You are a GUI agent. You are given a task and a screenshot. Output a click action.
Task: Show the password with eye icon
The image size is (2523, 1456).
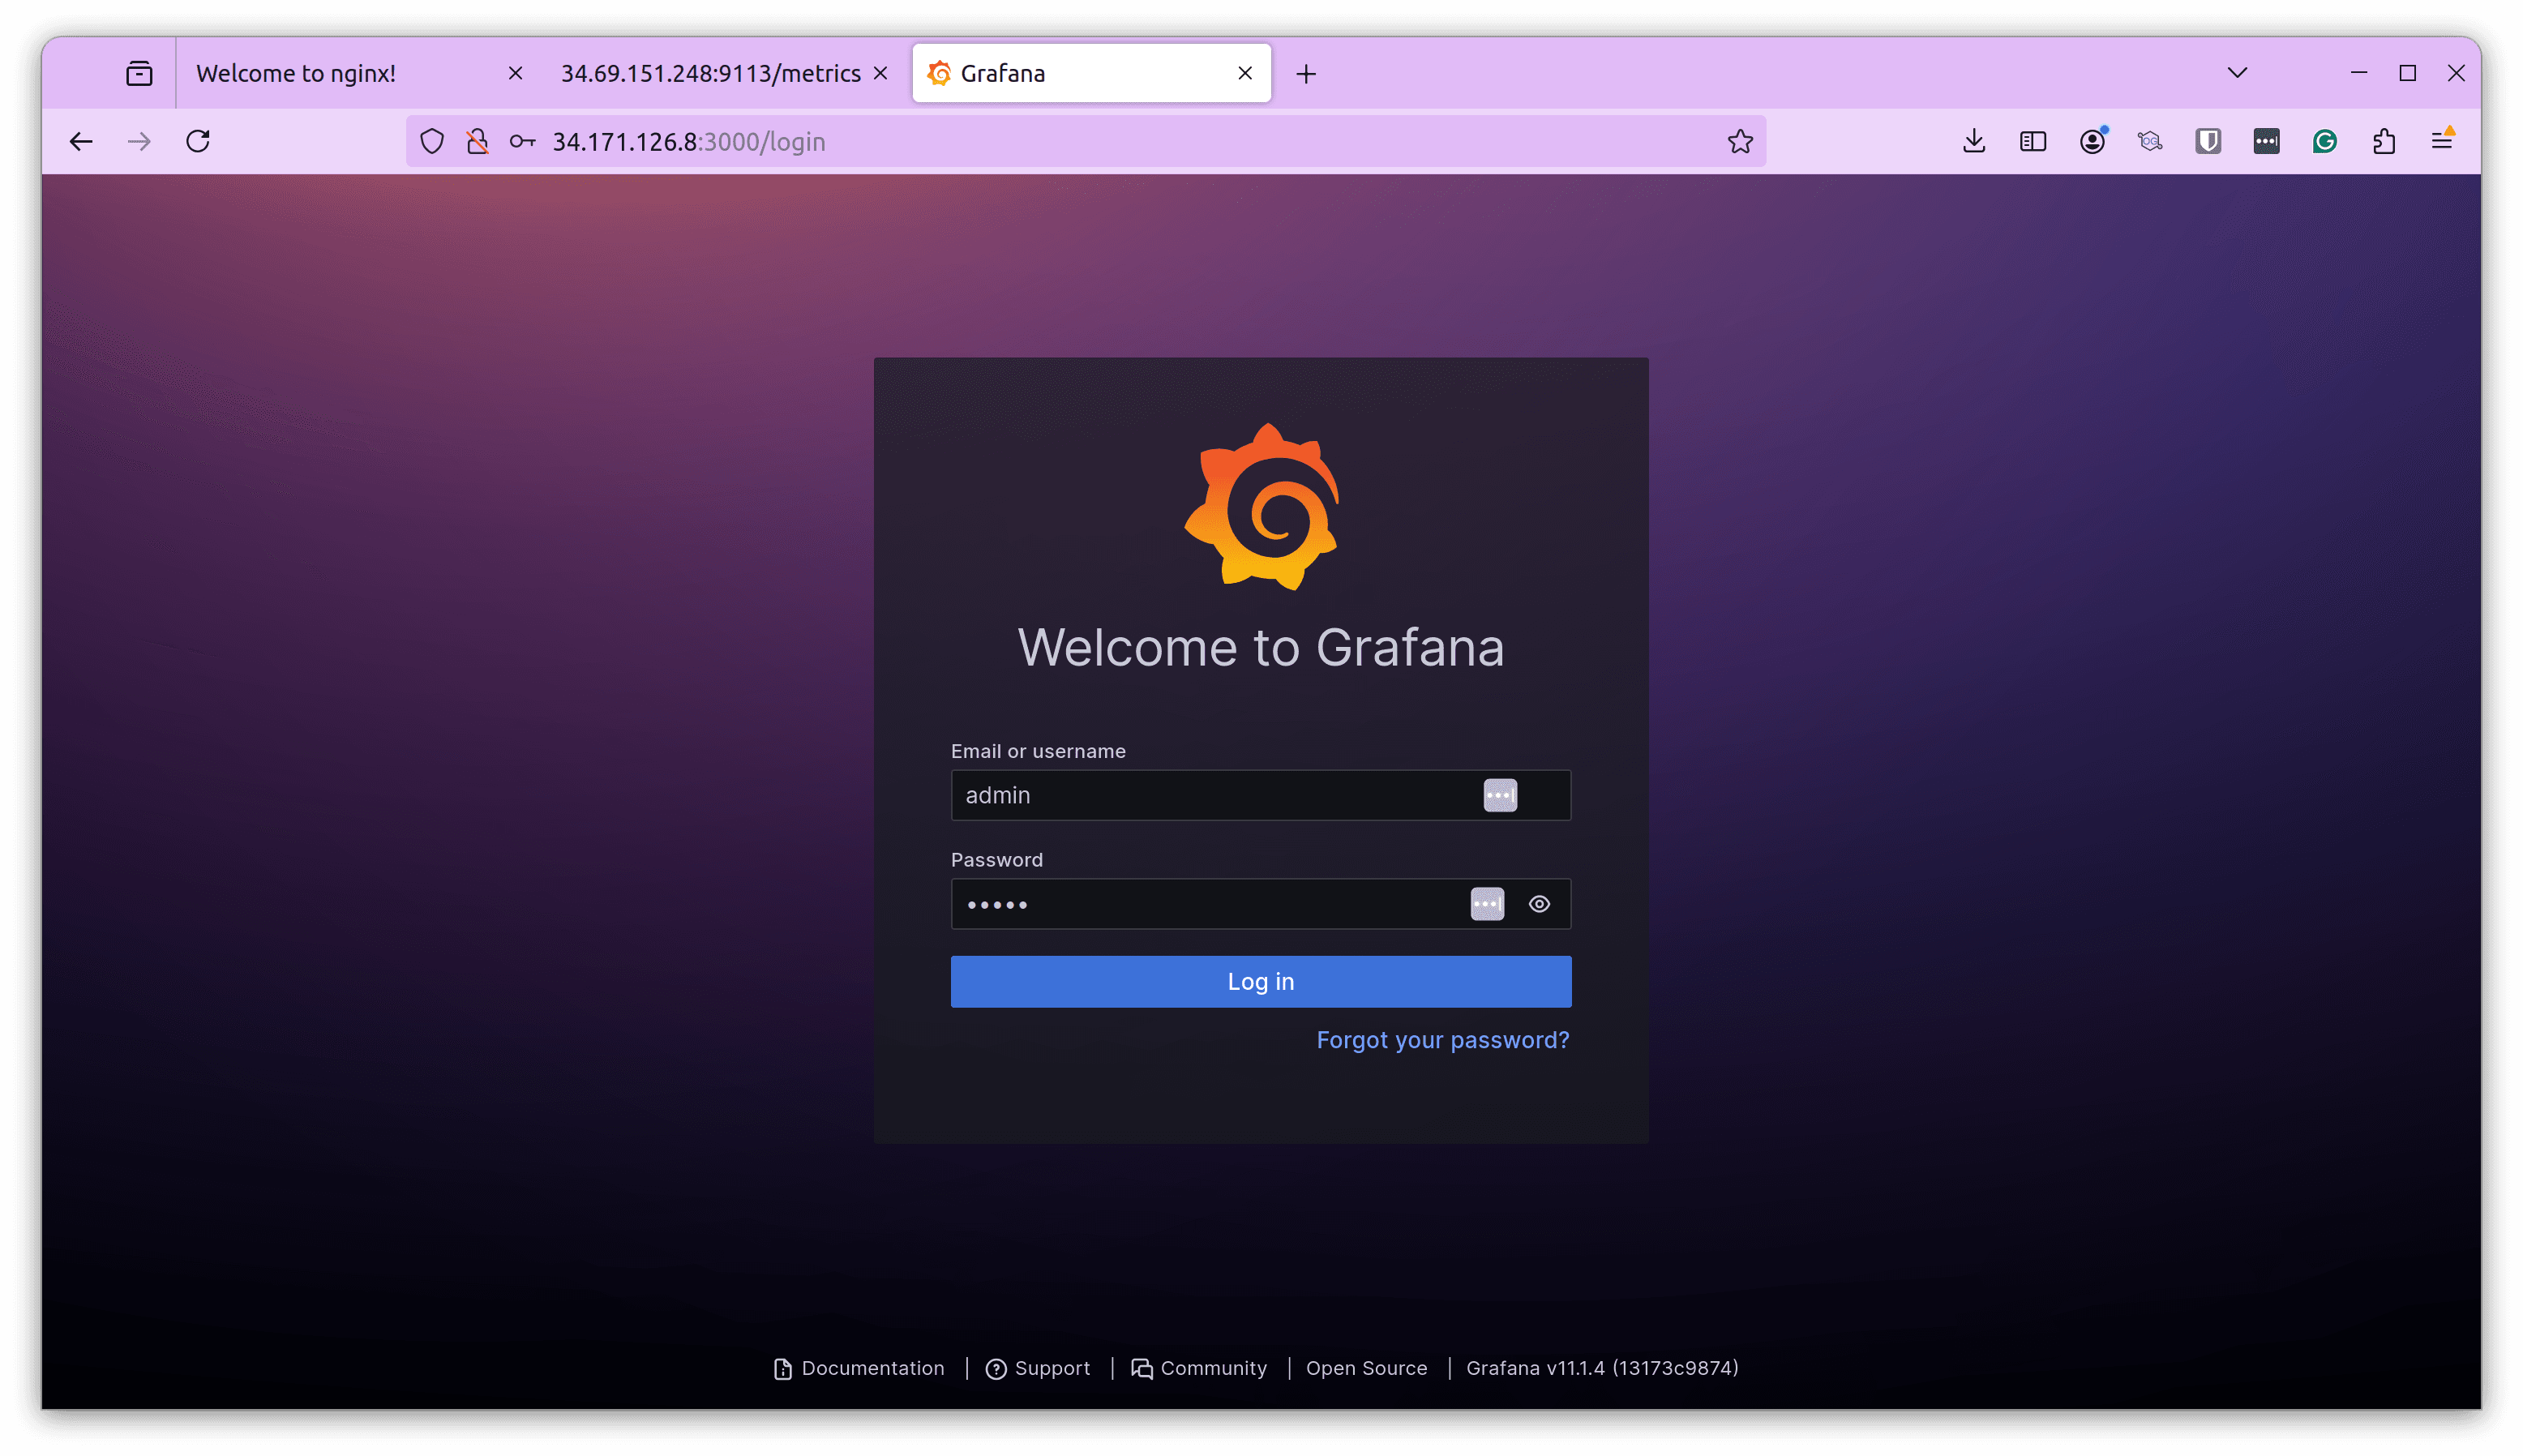[1539, 904]
